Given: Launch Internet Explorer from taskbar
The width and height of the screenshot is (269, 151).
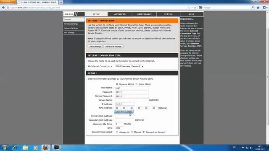Looking at the screenshot, I should [x=15, y=148].
